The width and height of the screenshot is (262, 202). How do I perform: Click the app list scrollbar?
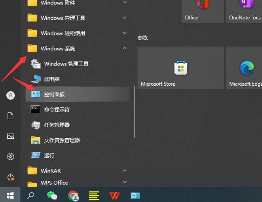(134, 112)
